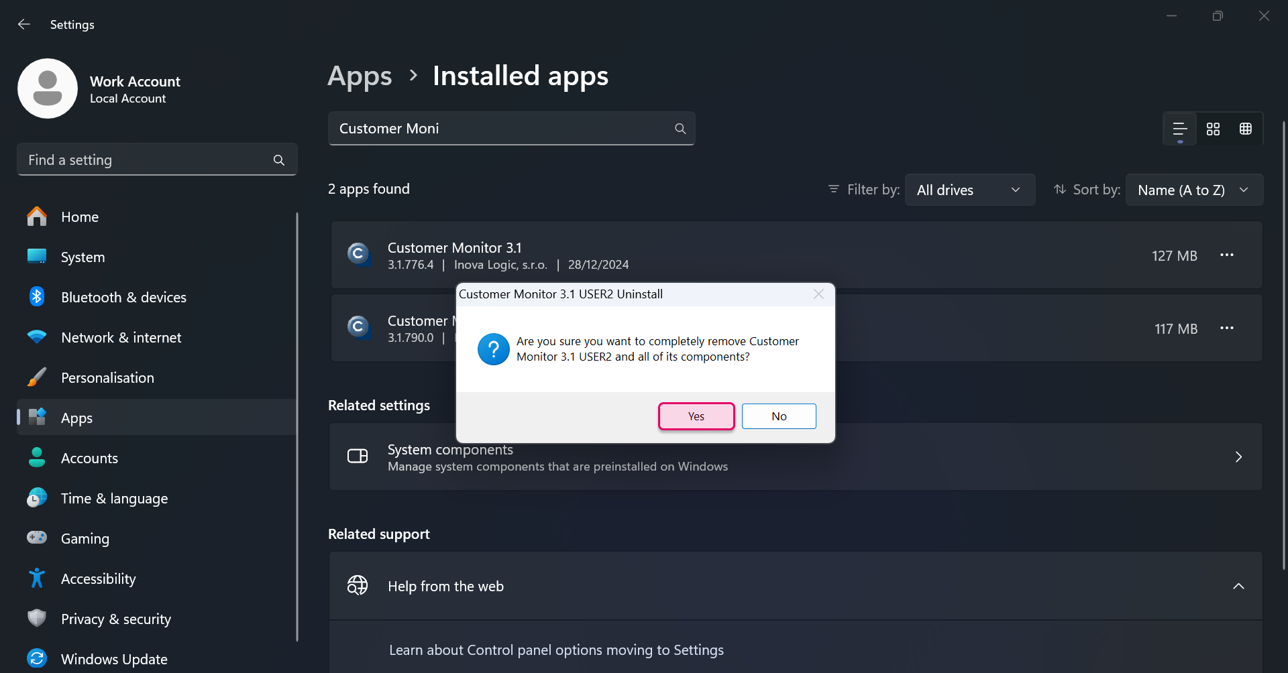The height and width of the screenshot is (673, 1288).
Task: Close the Uninstall confirmation dialog
Action: (818, 294)
